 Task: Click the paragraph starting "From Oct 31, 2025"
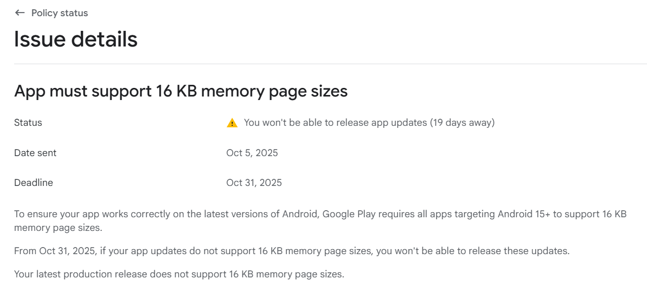point(291,251)
